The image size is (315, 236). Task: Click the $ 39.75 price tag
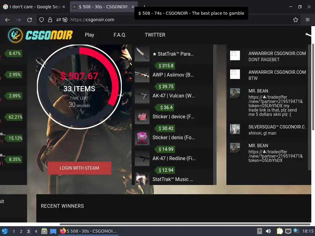[165, 86]
